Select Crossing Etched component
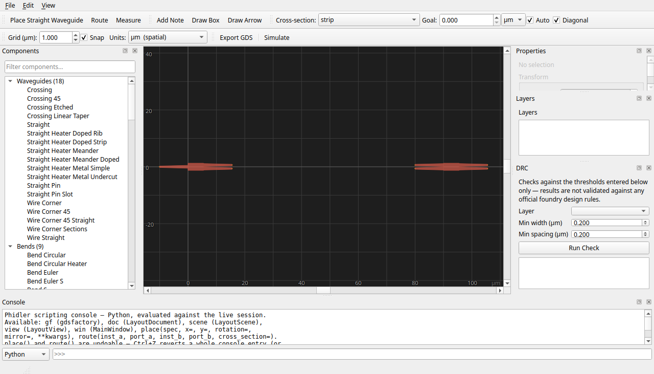 point(50,107)
